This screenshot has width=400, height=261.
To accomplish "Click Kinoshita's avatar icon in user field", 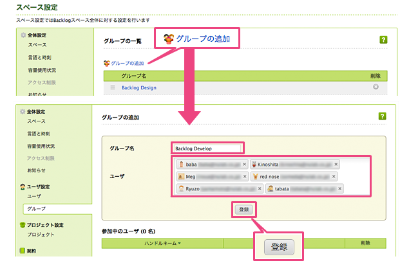I will pos(254,165).
